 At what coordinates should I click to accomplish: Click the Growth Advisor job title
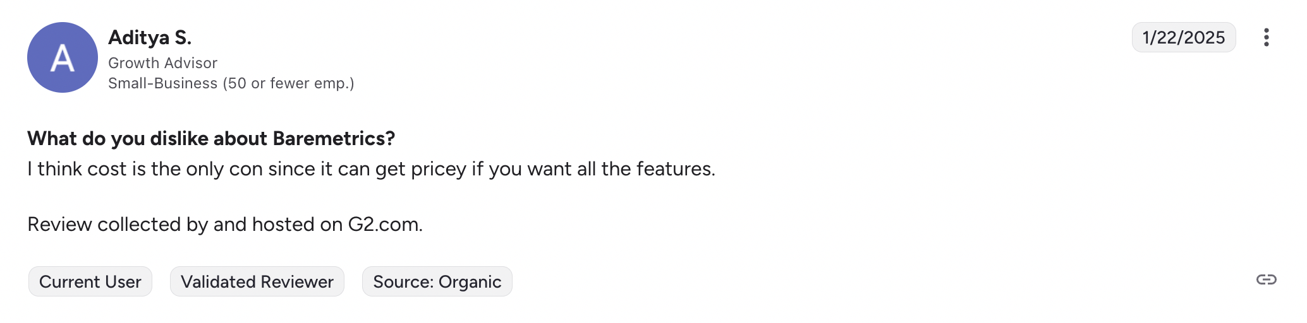coord(162,63)
